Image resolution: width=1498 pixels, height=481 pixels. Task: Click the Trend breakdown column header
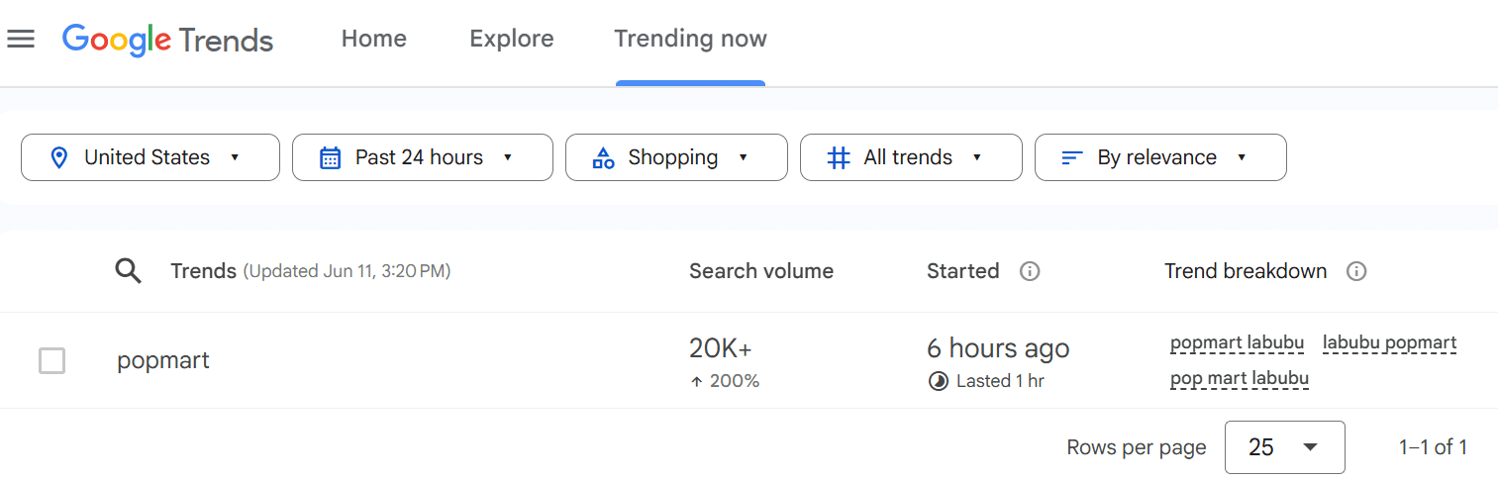pyautogui.click(x=1246, y=271)
